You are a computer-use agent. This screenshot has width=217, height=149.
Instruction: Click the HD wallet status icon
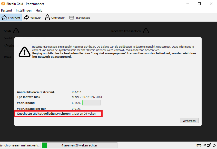[x=204, y=145]
